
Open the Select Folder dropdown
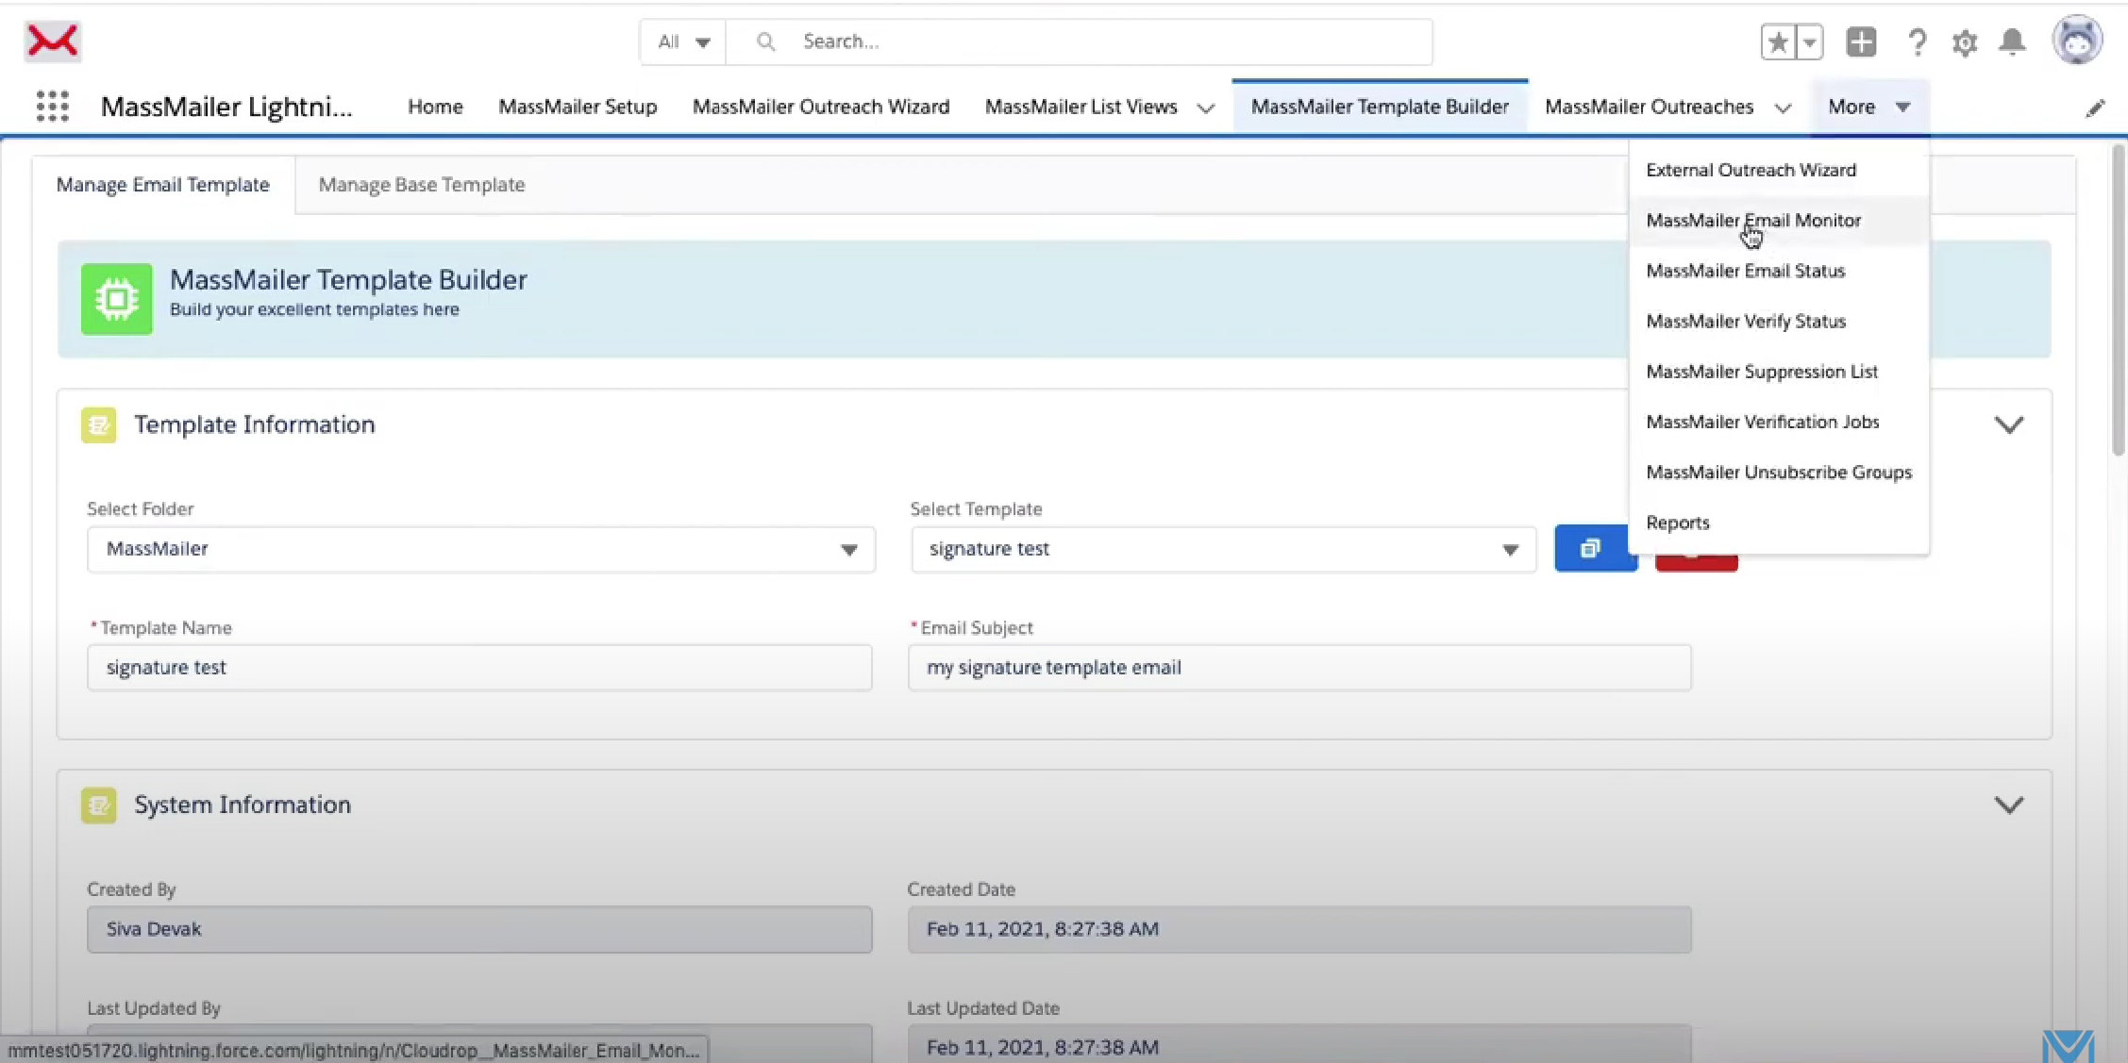[481, 549]
